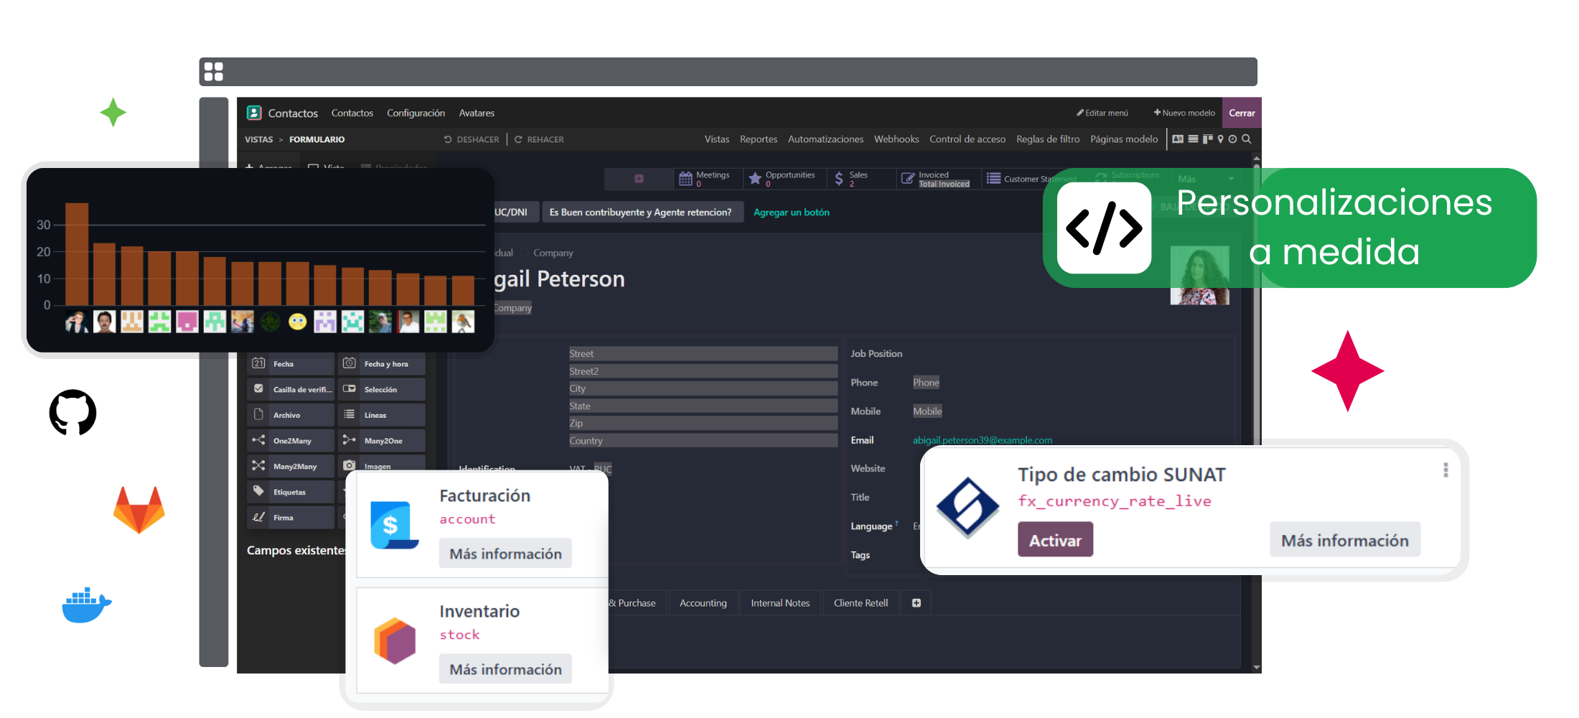
Task: Click the abigail.peterson39 email link
Action: [982, 440]
